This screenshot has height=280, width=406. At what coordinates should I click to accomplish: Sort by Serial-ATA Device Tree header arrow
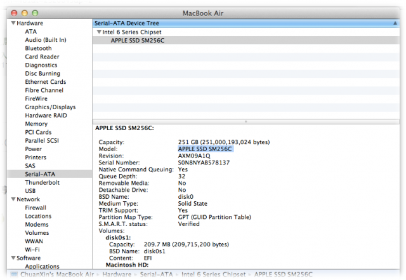[x=395, y=23]
